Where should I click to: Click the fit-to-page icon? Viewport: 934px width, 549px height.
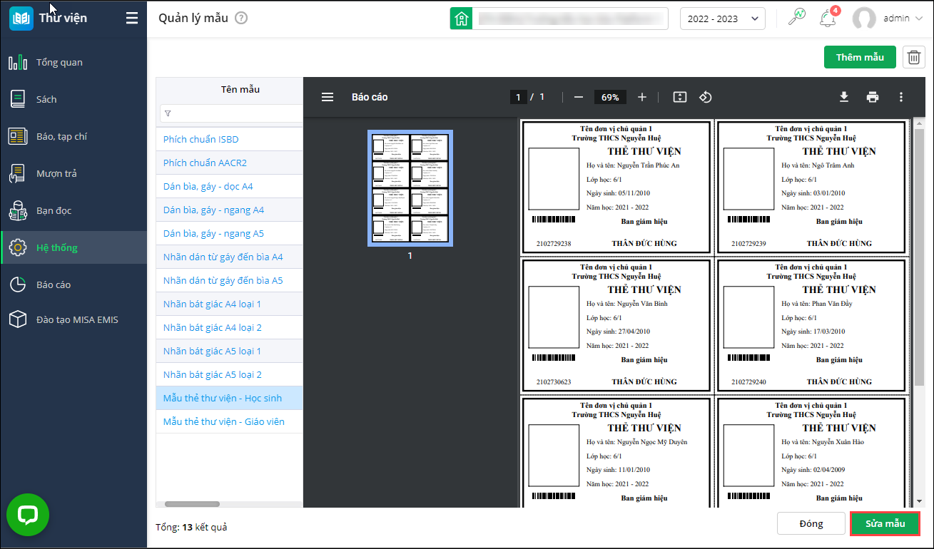tap(679, 97)
